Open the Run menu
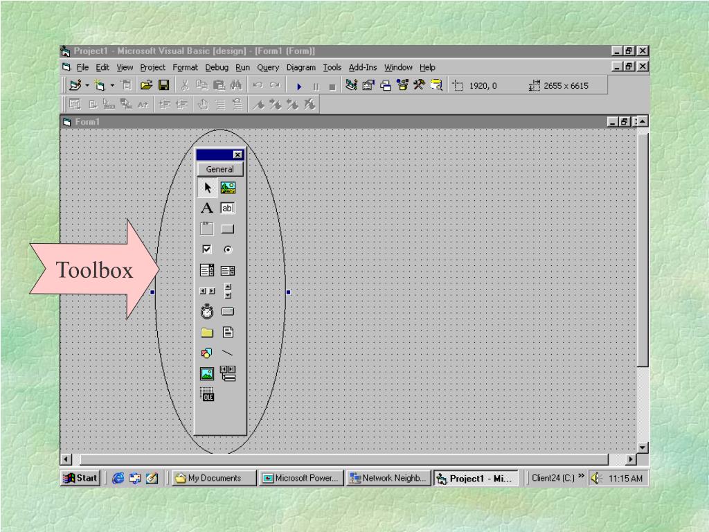The height and width of the screenshot is (532, 709). click(x=242, y=67)
